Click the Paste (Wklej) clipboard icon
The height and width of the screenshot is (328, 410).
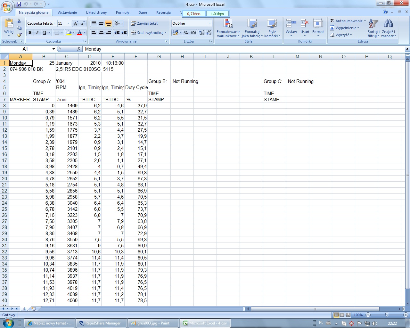click(x=9, y=24)
